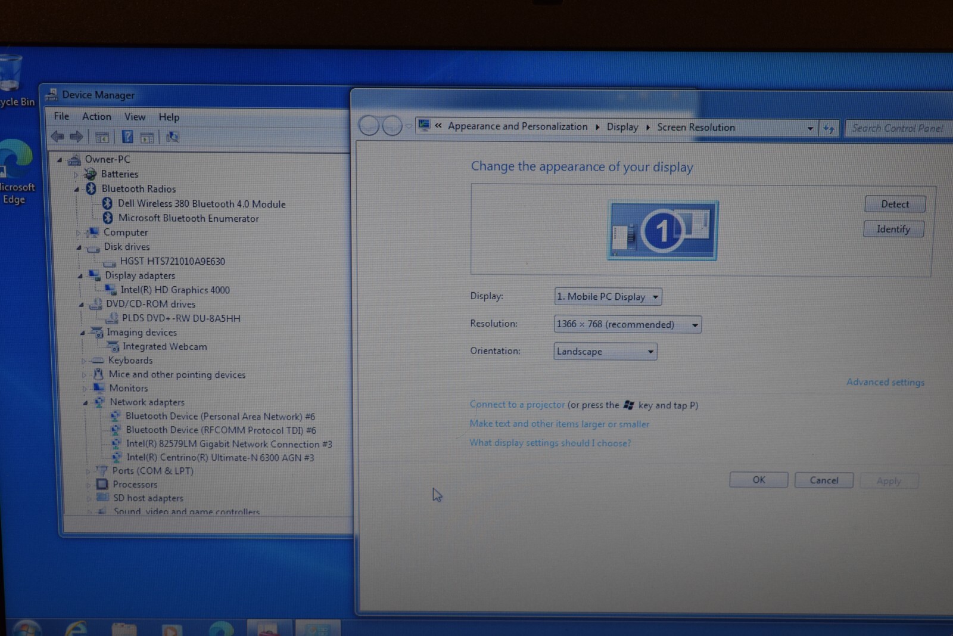Image resolution: width=953 pixels, height=636 pixels.
Task: Click the File Explorer folder taskbar icon
Action: 124,629
